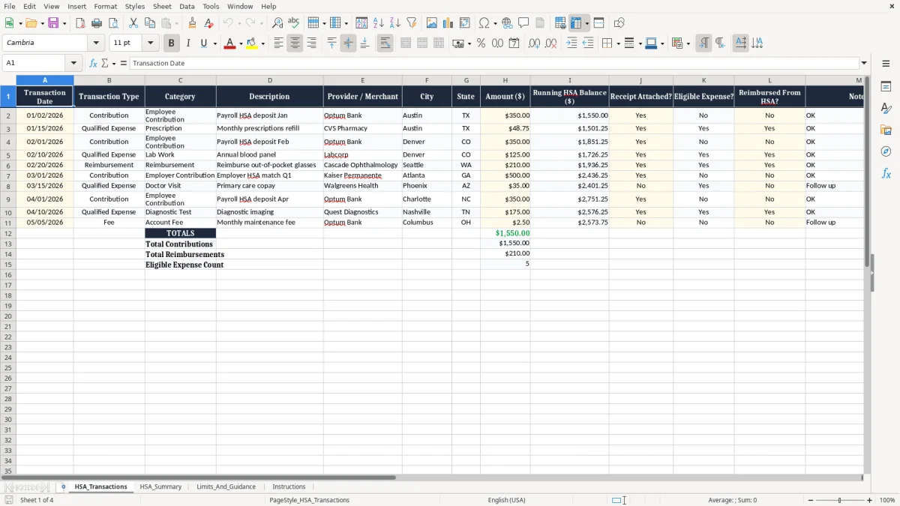Image resolution: width=900 pixels, height=506 pixels.
Task: Toggle Wrap Text button
Action: pyautogui.click(x=385, y=43)
